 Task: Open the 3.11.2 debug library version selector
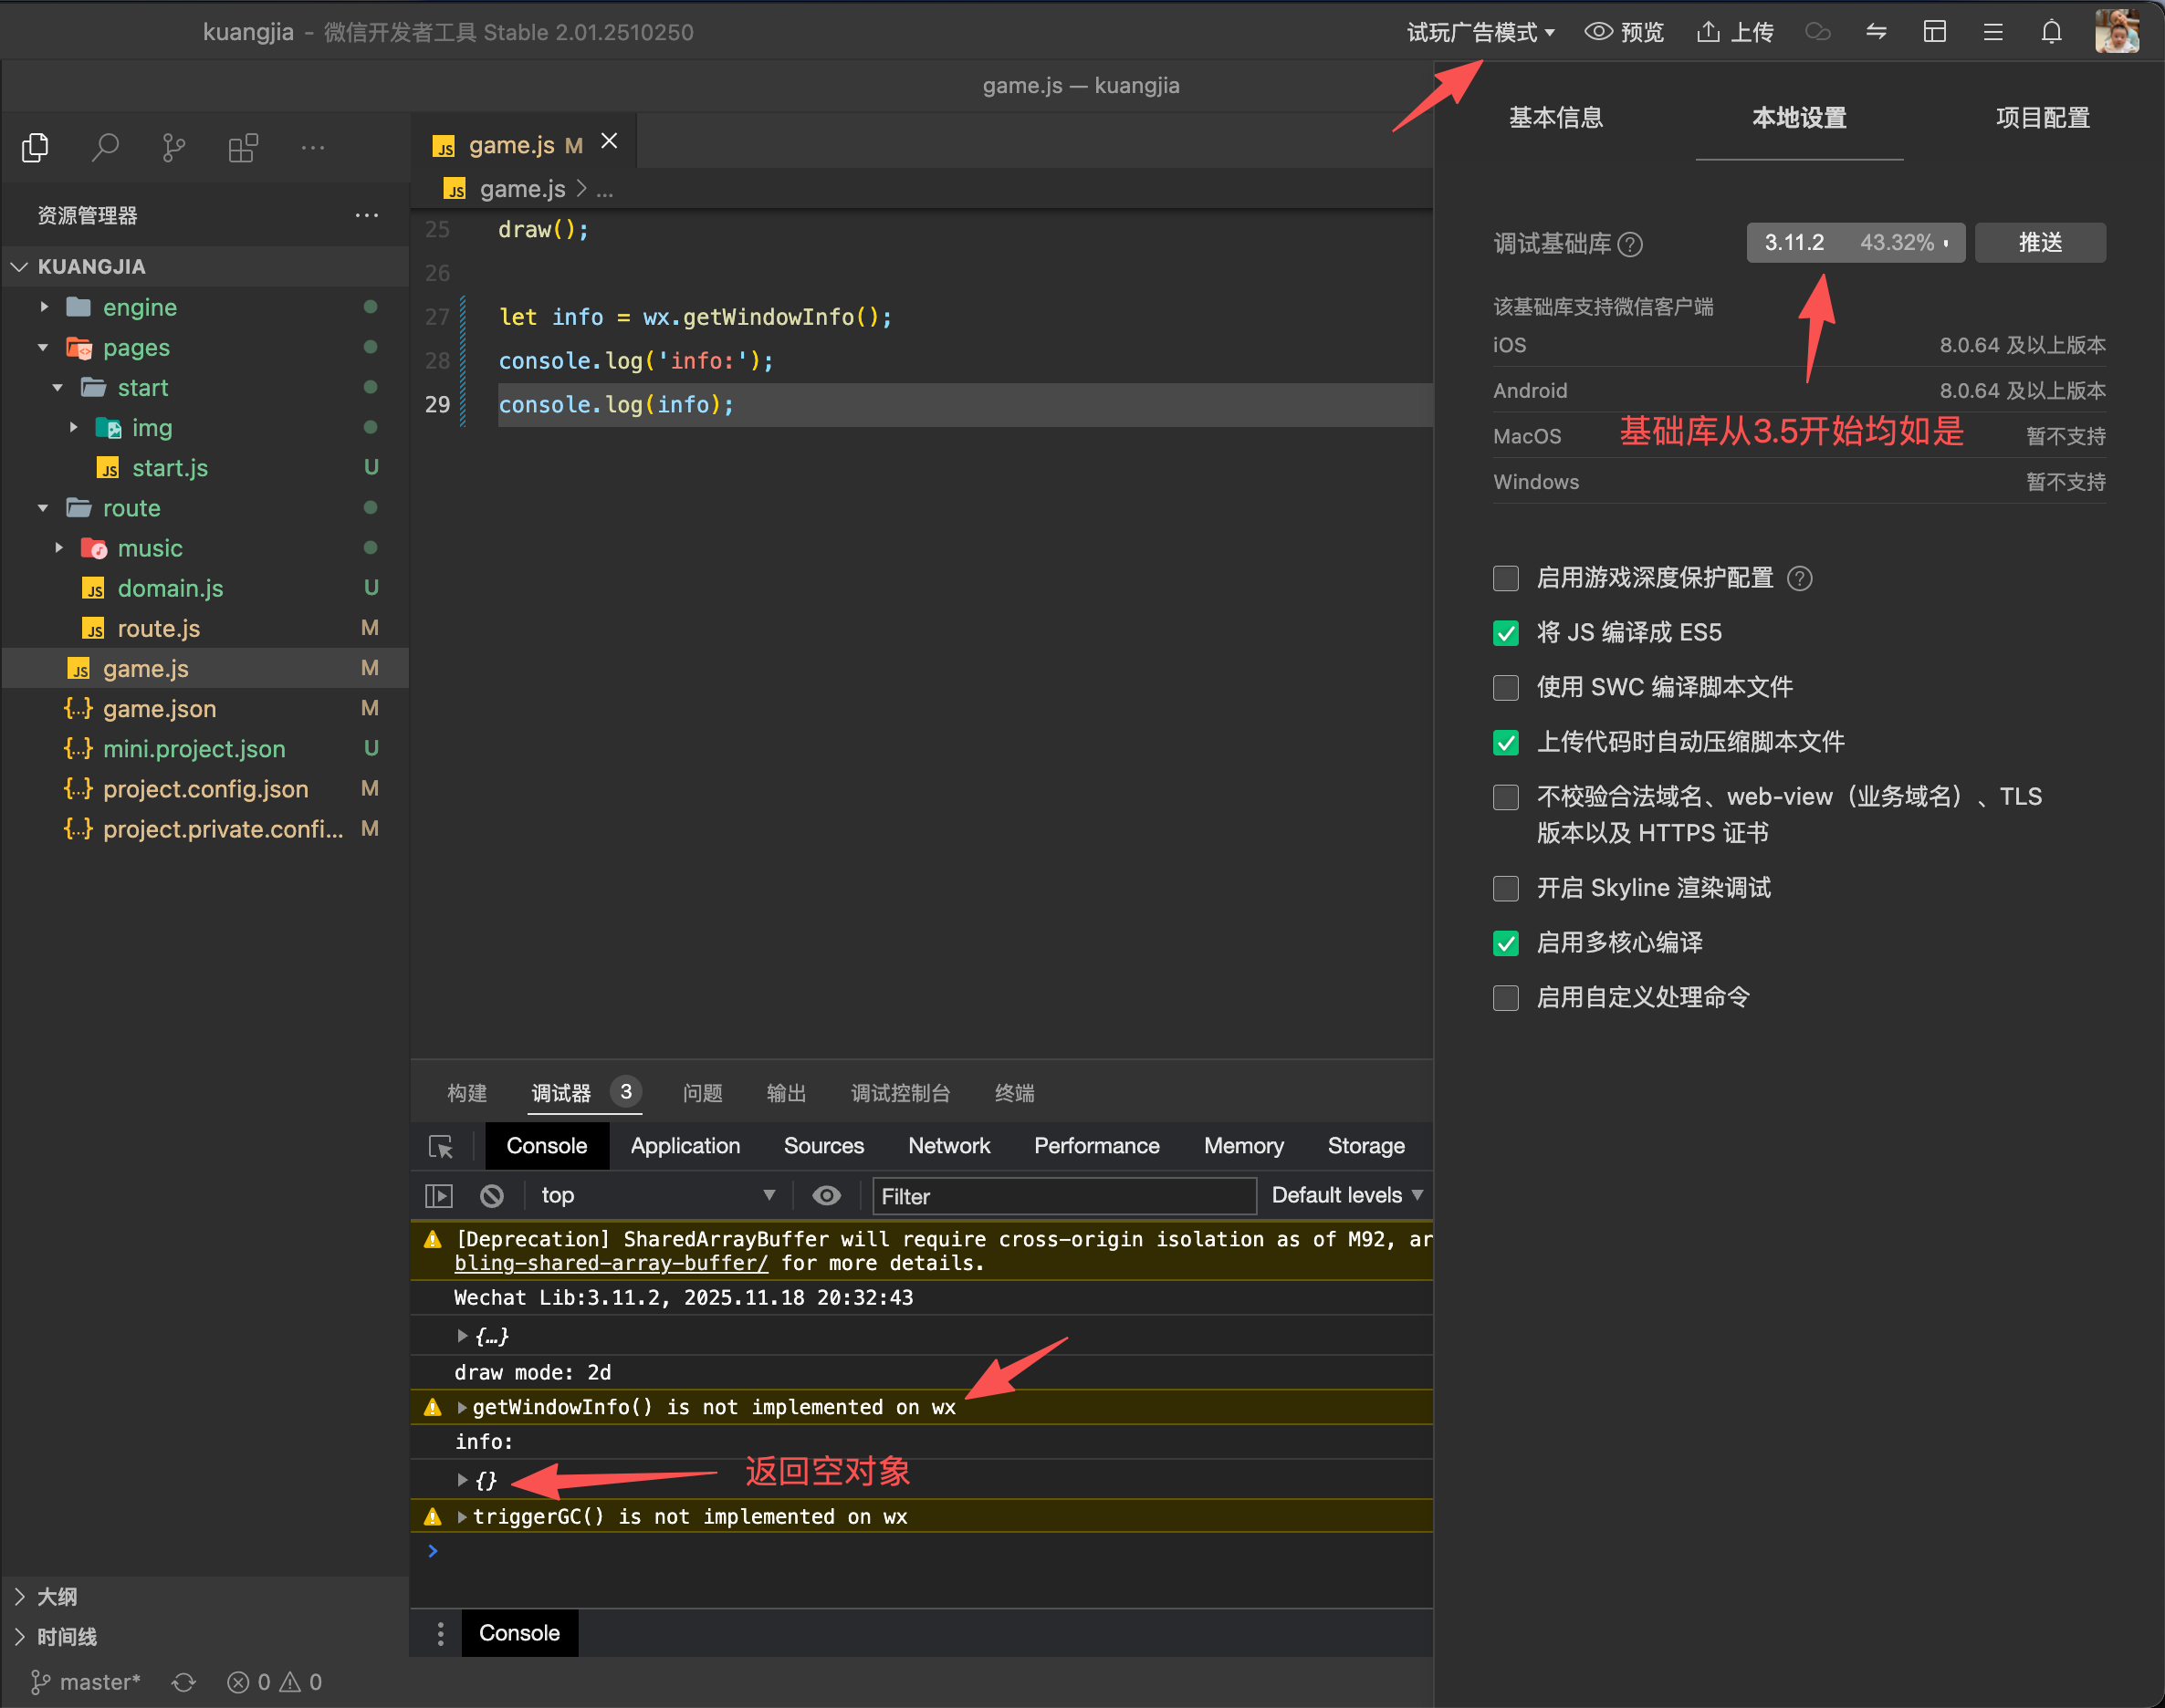(x=1854, y=243)
